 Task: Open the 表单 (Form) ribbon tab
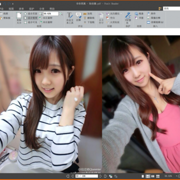point(21,9)
